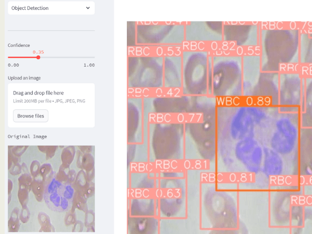
Task: Click the red Confidence slider handle
Action: (x=38, y=57)
